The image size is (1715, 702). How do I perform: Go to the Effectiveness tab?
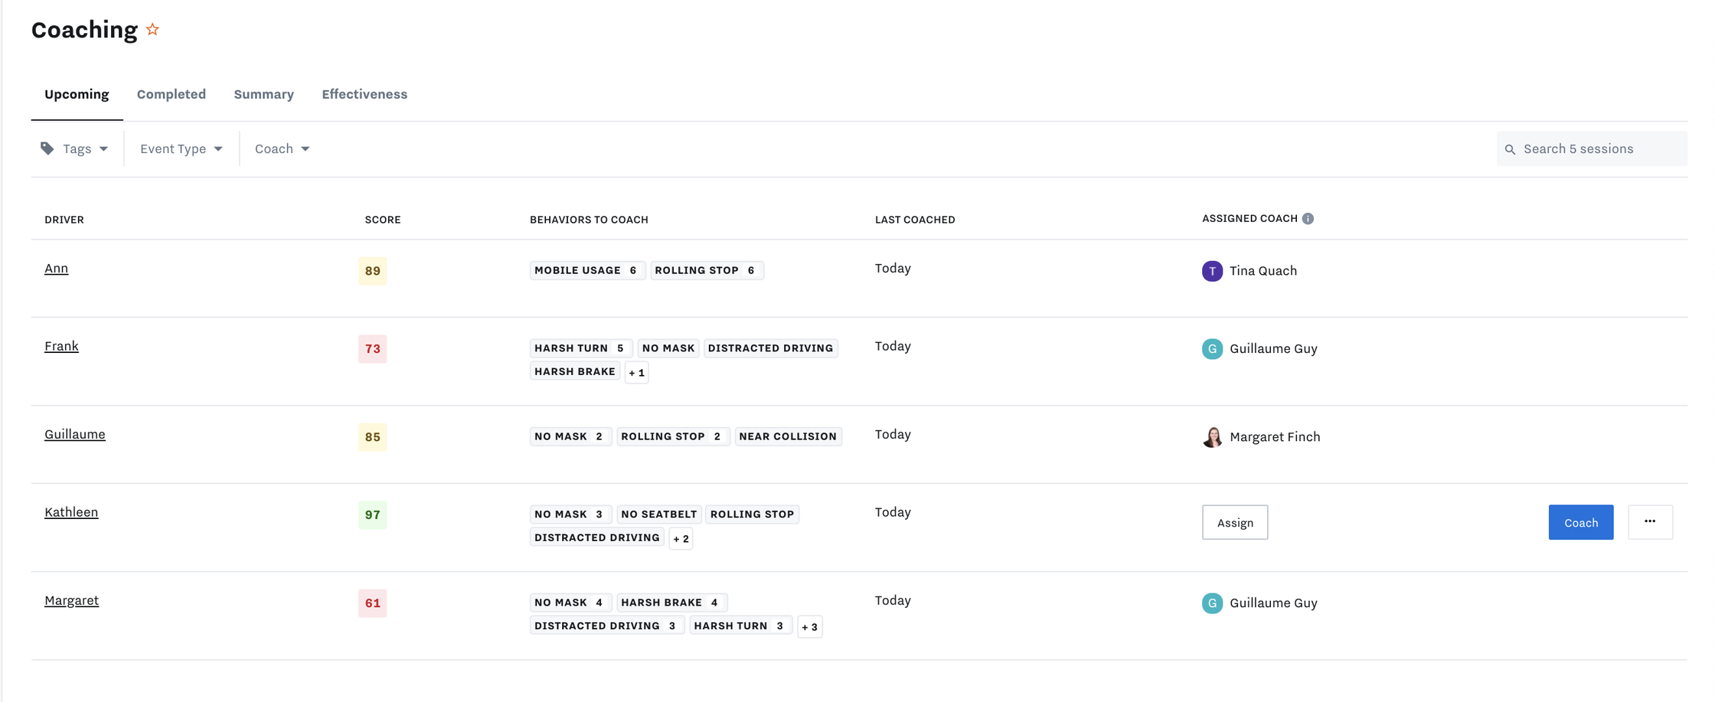[364, 94]
